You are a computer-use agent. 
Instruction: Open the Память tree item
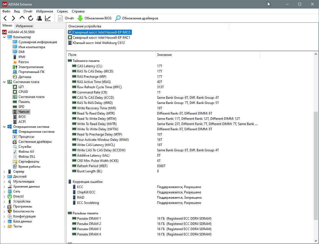[x=24, y=102]
